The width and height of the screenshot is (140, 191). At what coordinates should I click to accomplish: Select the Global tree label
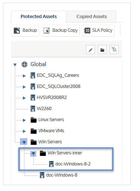coord(38,64)
